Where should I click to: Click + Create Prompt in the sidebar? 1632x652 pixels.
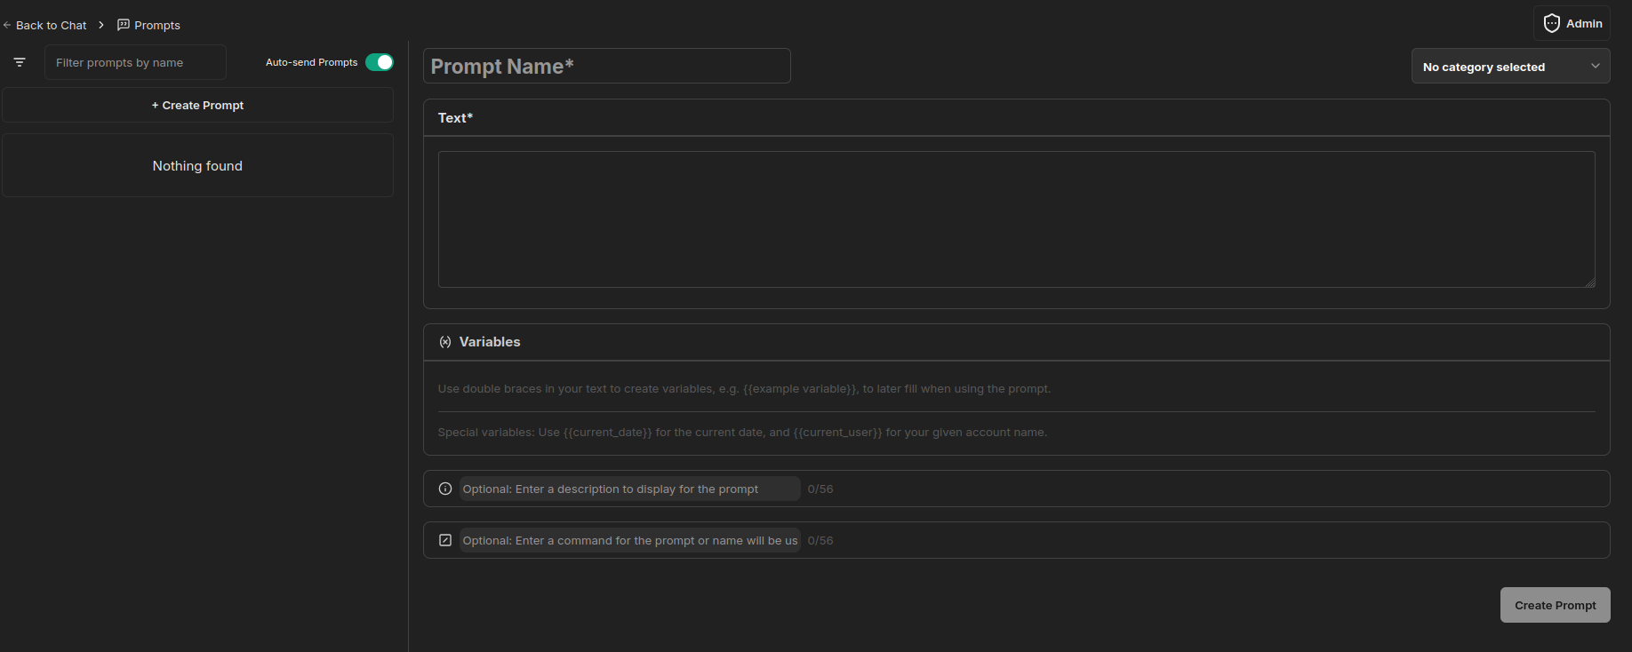coord(197,105)
